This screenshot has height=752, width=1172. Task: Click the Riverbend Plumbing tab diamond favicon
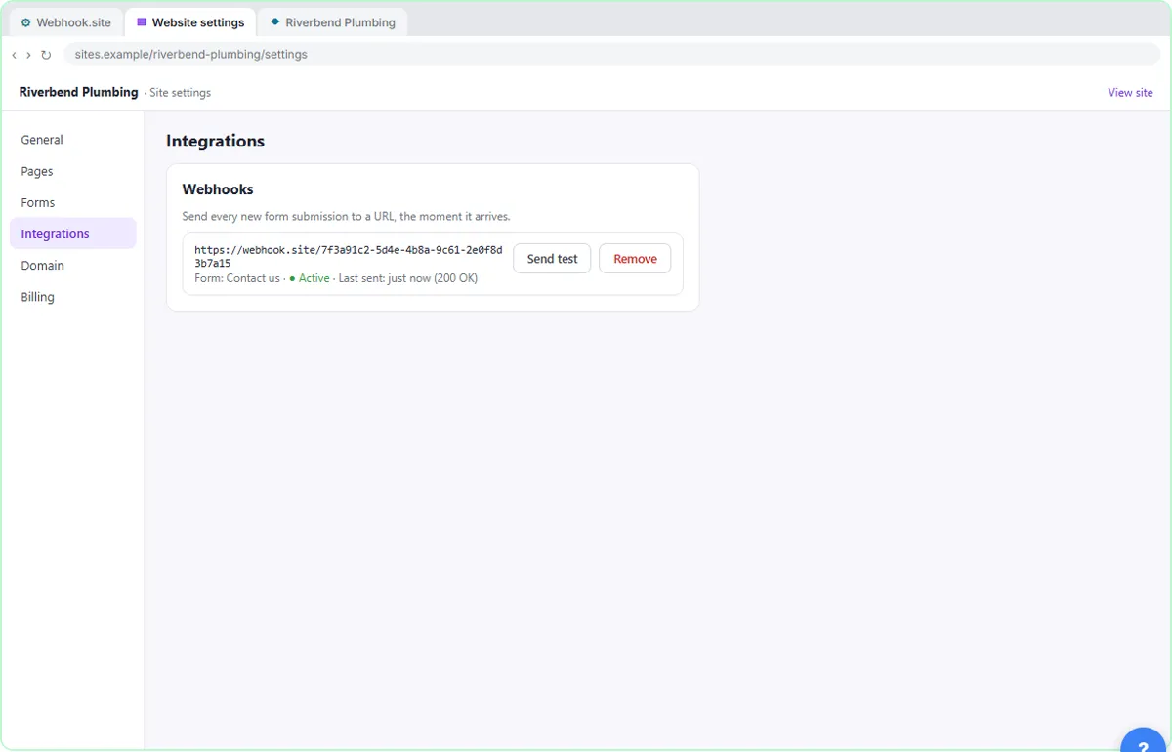click(x=274, y=21)
